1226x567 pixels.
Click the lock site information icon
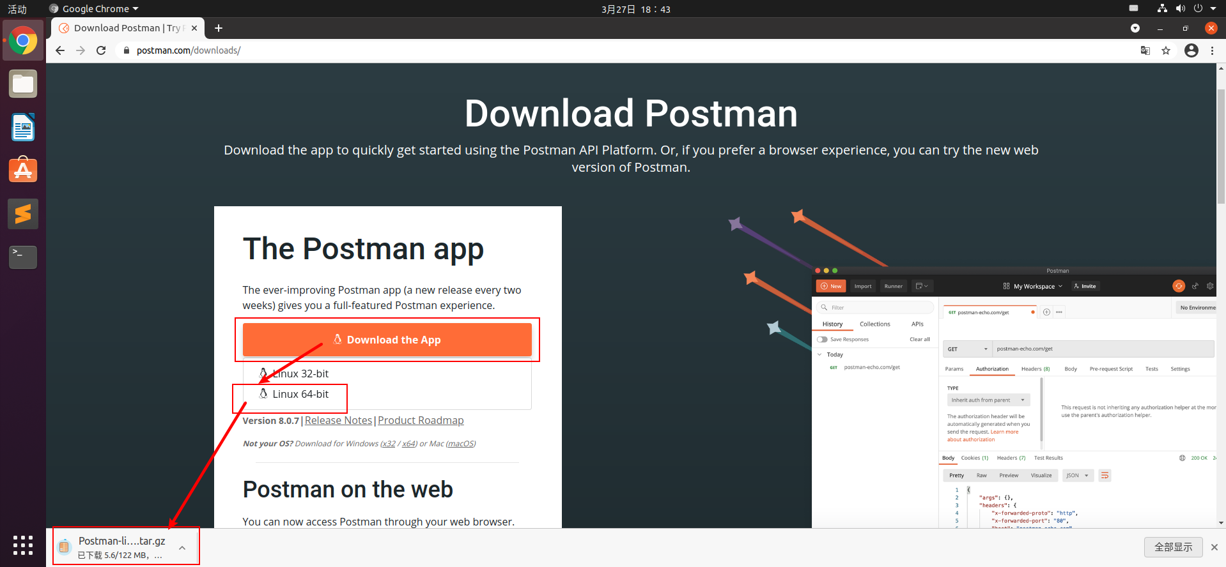click(126, 50)
